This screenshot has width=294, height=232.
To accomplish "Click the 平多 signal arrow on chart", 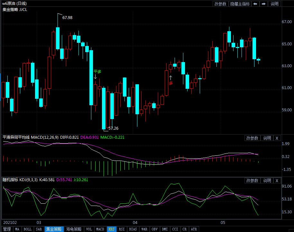I will tap(96, 77).
